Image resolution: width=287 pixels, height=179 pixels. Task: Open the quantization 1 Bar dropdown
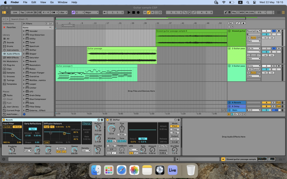click(63, 12)
